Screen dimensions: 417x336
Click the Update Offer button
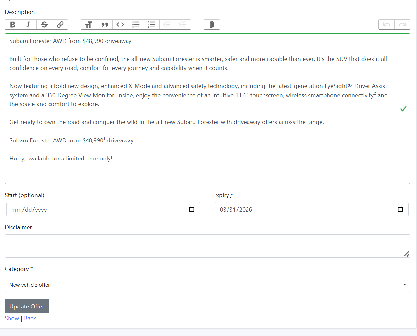[27, 306]
